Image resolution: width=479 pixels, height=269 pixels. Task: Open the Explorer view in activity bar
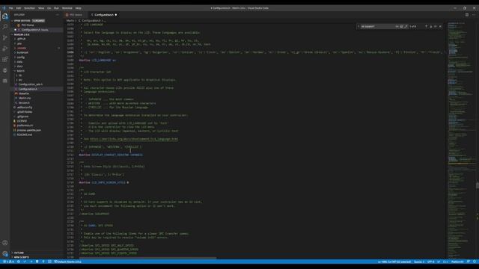click(5, 16)
